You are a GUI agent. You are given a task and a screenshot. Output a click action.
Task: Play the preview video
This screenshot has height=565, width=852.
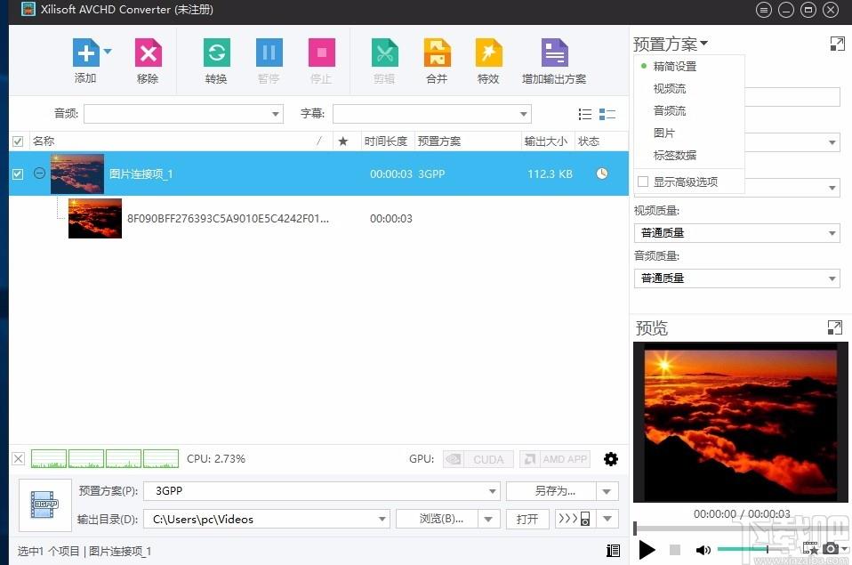pyautogui.click(x=647, y=550)
